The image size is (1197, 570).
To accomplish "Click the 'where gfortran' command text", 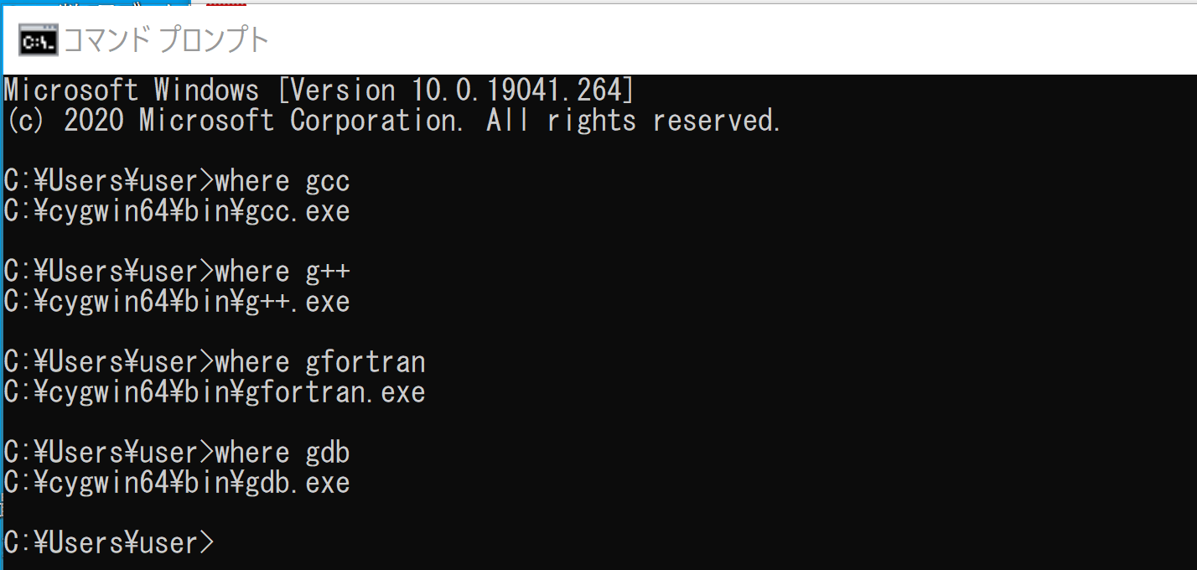I will [x=320, y=362].
